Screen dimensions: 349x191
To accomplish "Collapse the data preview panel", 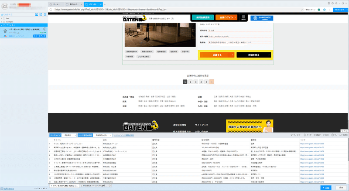I will click(x=344, y=131).
